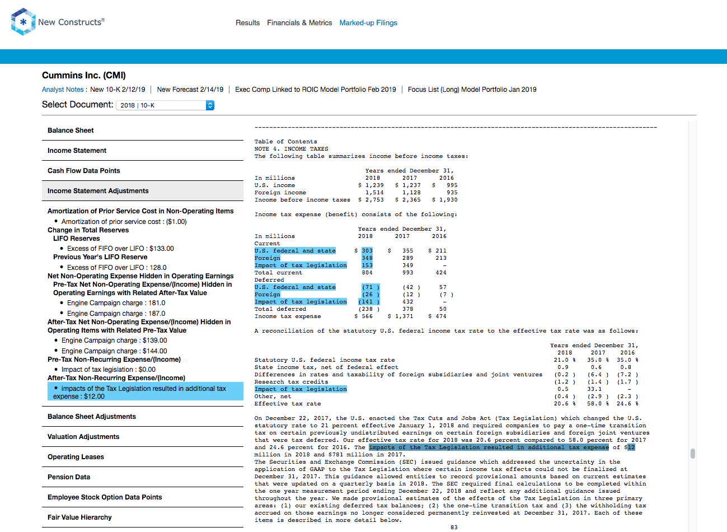Expand Employee Stock Option Data Points
The height and width of the screenshot is (532, 727).
coord(143,497)
